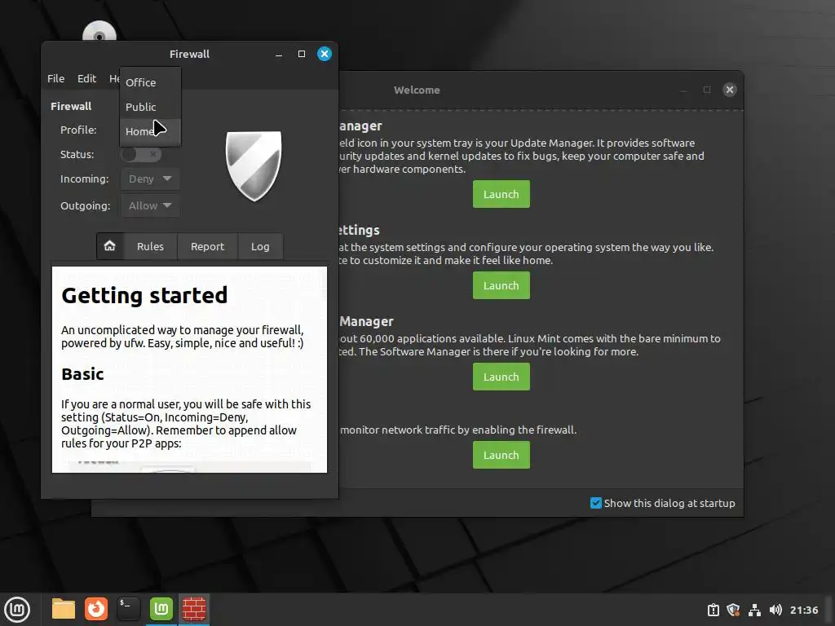Open the update manager shield tray icon
This screenshot has height=626, width=835.
tap(733, 610)
